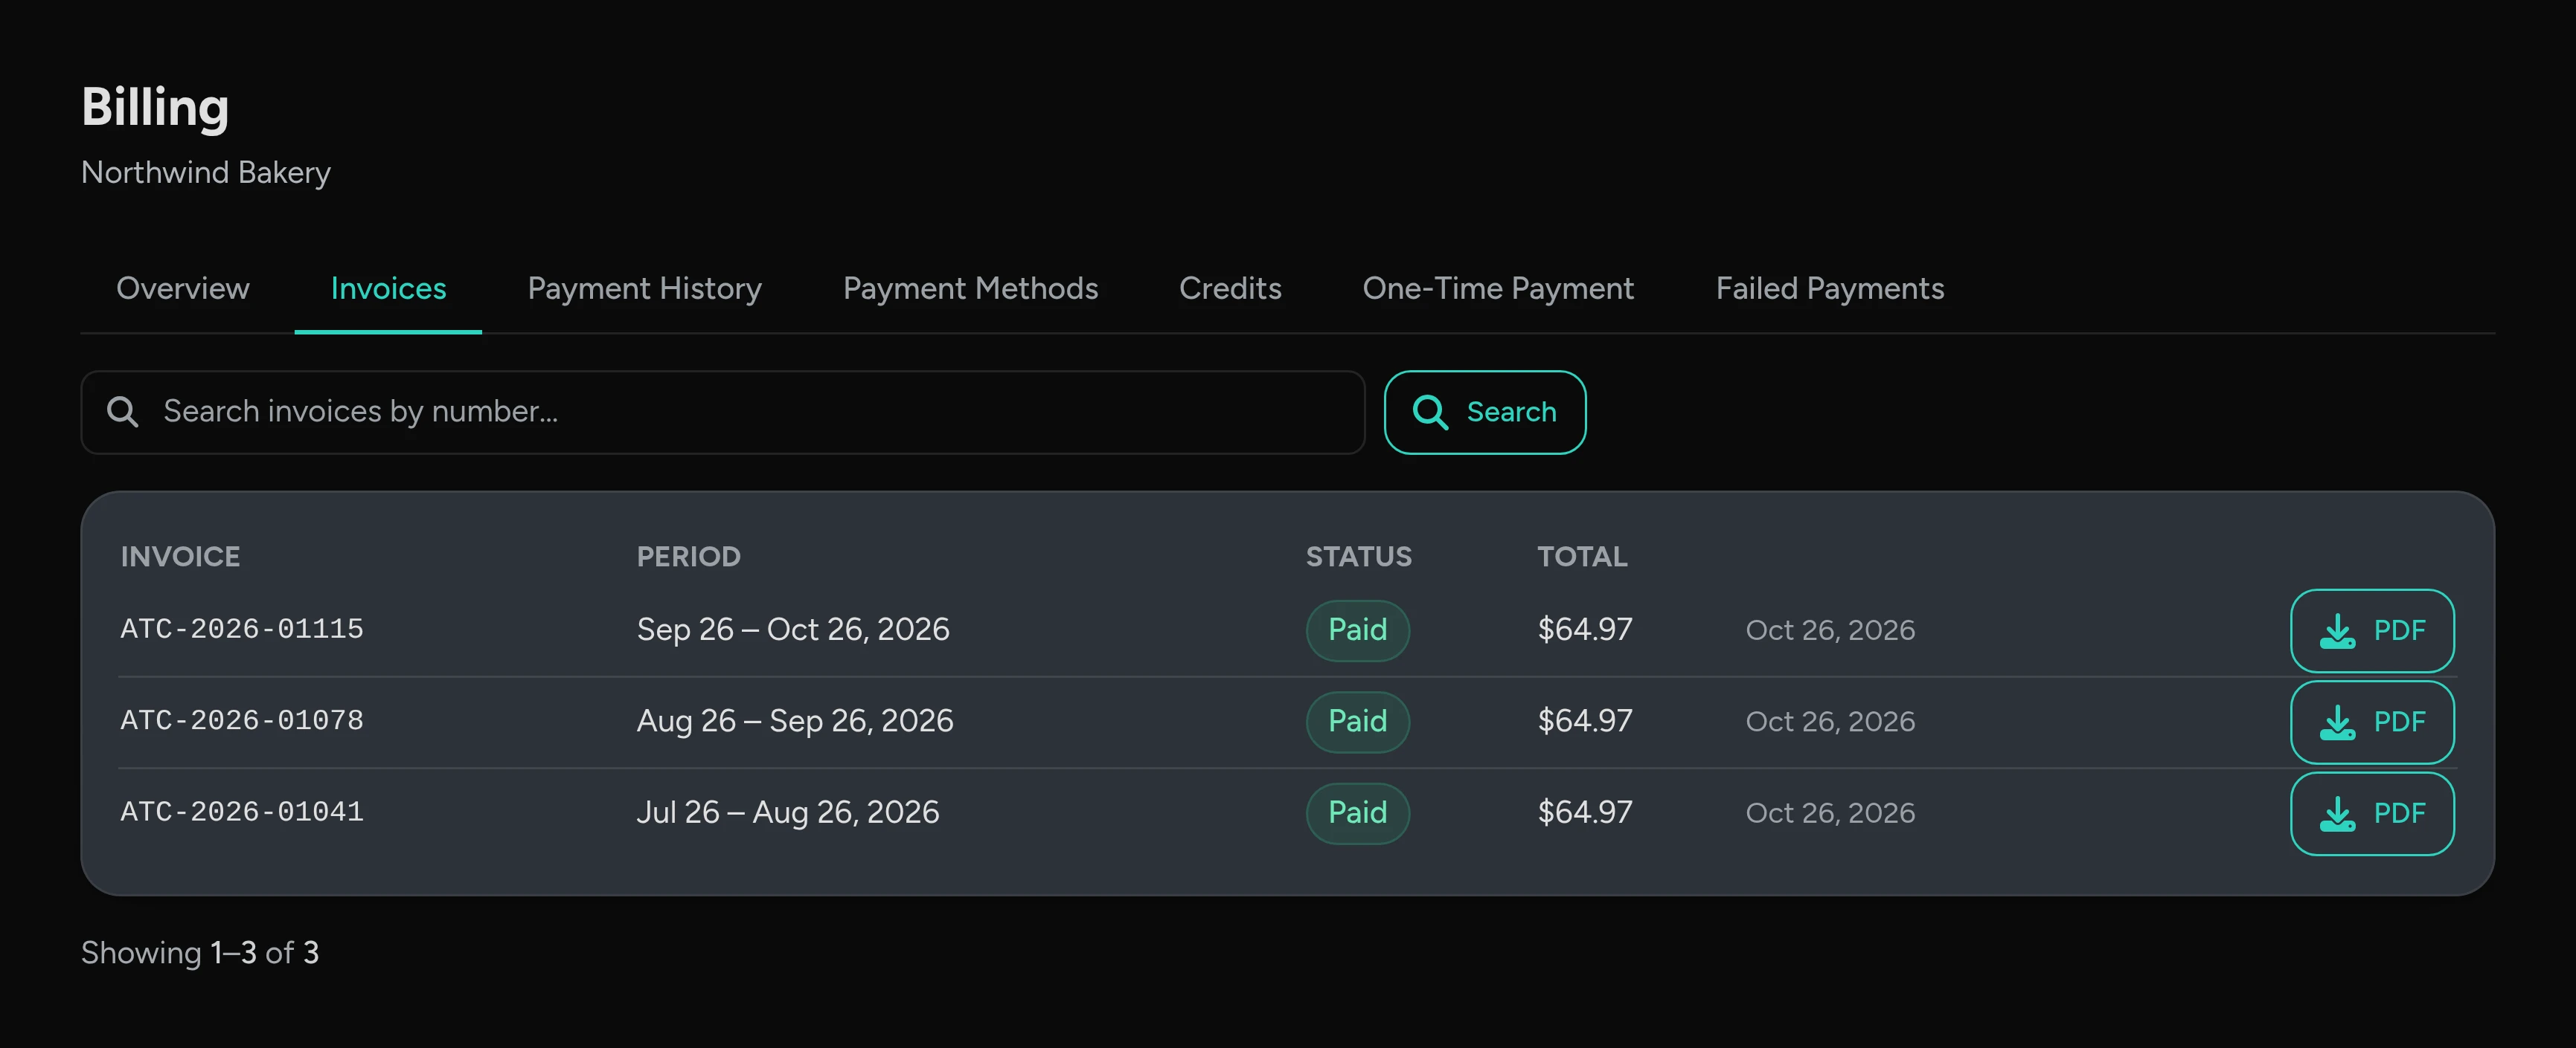Click the Oct 26, 2026 date for ATC-2026-01078

tap(1830, 721)
